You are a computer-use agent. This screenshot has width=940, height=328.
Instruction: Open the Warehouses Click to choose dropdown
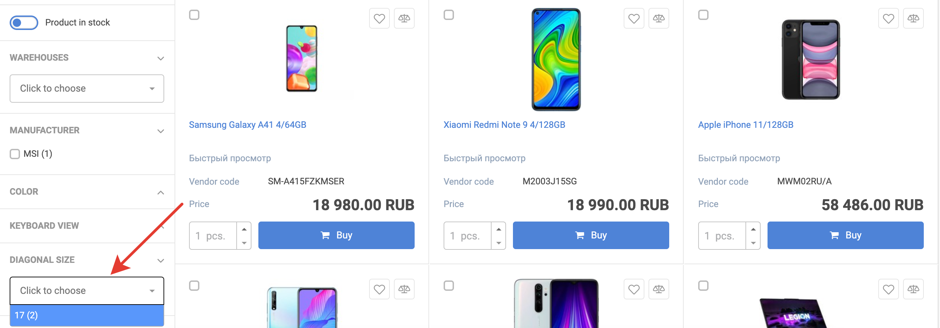(87, 89)
